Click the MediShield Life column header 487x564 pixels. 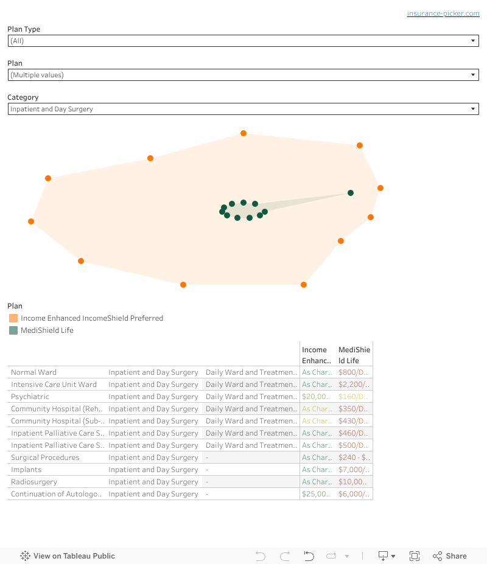354,355
